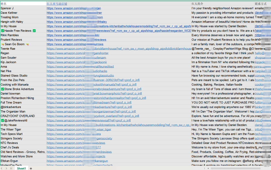Screen dimensions: 271x170
Task: Select the 红人亚马逊店铺 header cell
Action: click(x=118, y=4)
